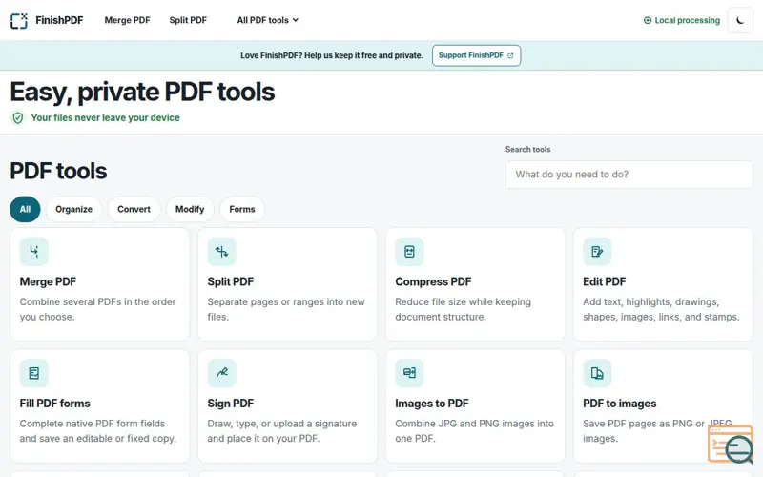Open Merge PDF in top navigation

(x=127, y=20)
